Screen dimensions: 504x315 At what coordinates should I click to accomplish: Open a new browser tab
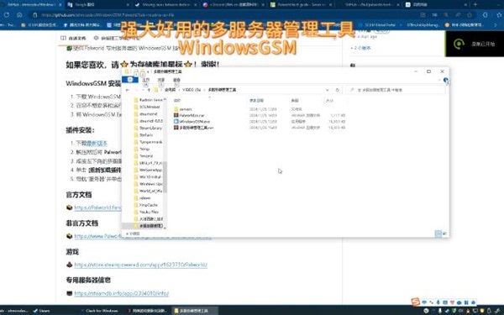(x=475, y=5)
